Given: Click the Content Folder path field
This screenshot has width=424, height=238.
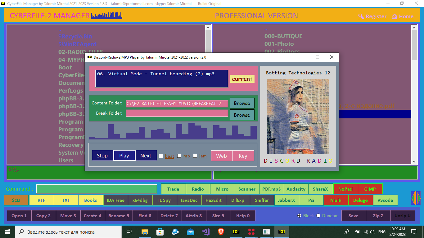Looking at the screenshot, I should pos(177,104).
